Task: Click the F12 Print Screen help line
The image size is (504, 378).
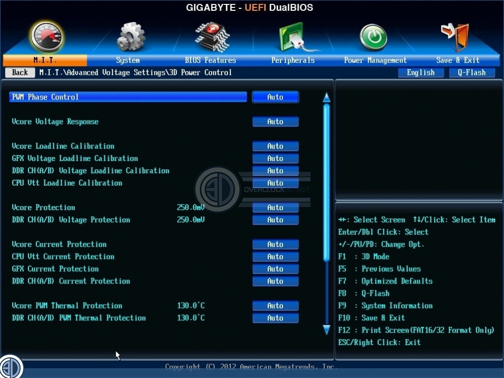Action: [416, 330]
